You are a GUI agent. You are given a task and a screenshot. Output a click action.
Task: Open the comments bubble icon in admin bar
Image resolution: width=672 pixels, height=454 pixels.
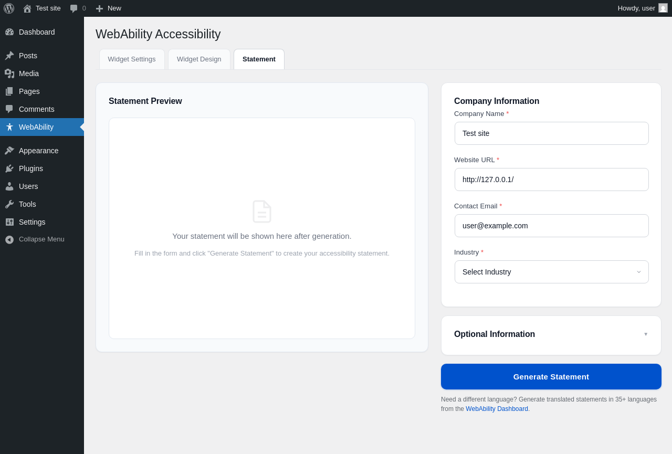(x=74, y=8)
